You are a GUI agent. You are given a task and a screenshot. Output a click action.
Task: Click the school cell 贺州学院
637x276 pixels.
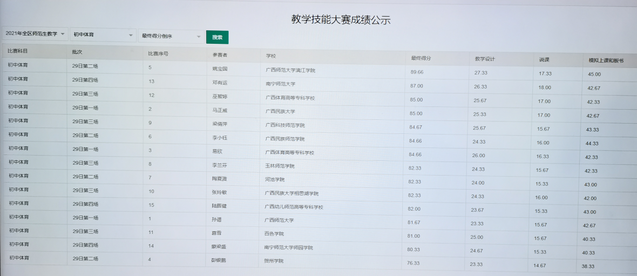pyautogui.click(x=274, y=261)
